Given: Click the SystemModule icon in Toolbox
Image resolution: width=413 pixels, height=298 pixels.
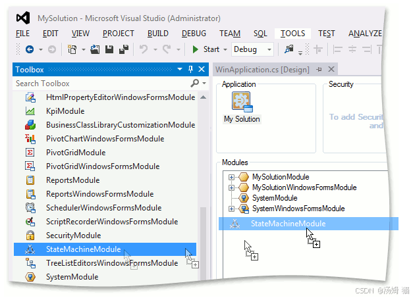Looking at the screenshot, I should point(30,277).
